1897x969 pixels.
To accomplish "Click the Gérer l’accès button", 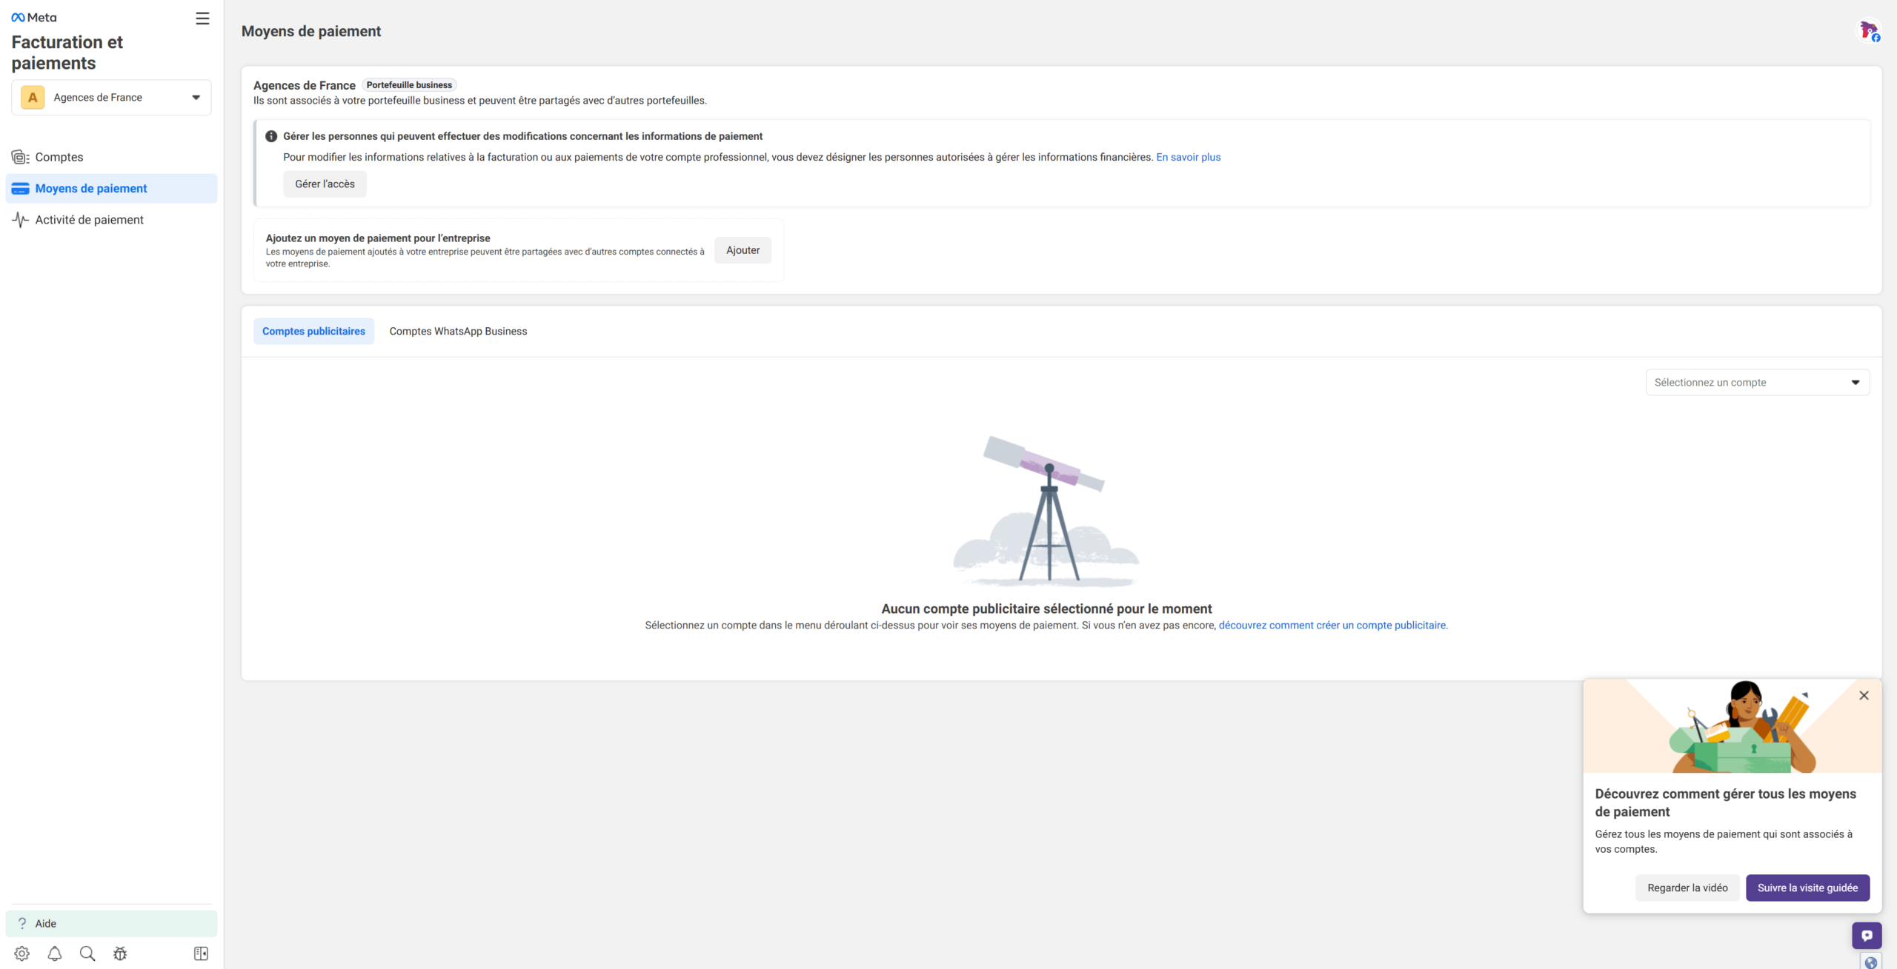I will (325, 184).
